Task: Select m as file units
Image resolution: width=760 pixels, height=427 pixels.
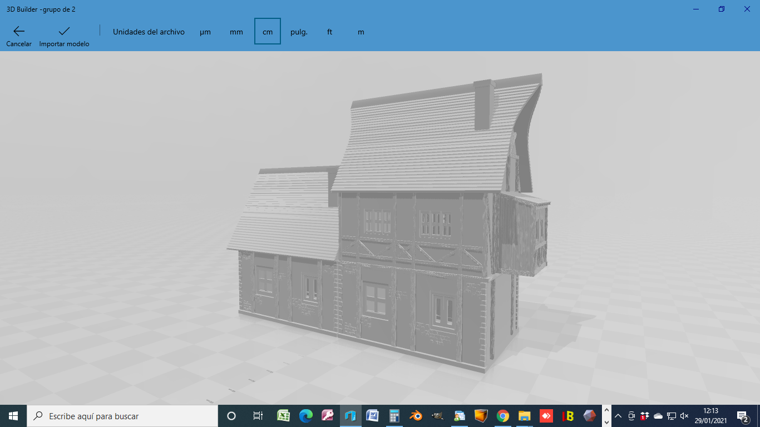Action: click(361, 32)
